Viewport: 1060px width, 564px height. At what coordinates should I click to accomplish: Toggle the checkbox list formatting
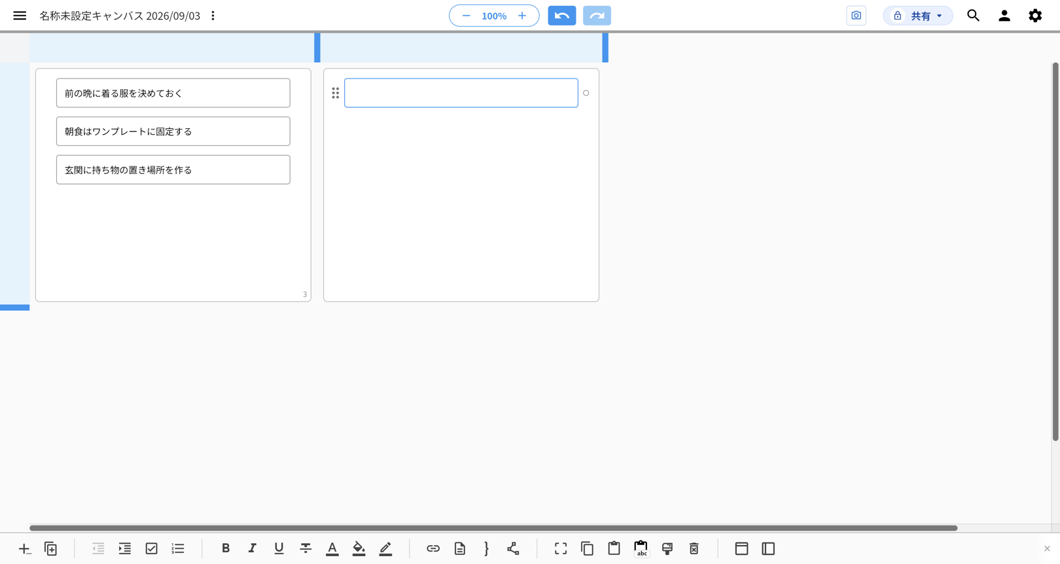click(152, 549)
